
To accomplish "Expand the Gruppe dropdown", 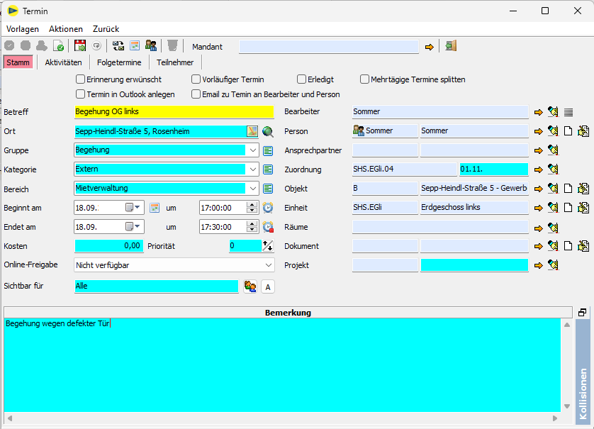I will pyautogui.click(x=254, y=150).
